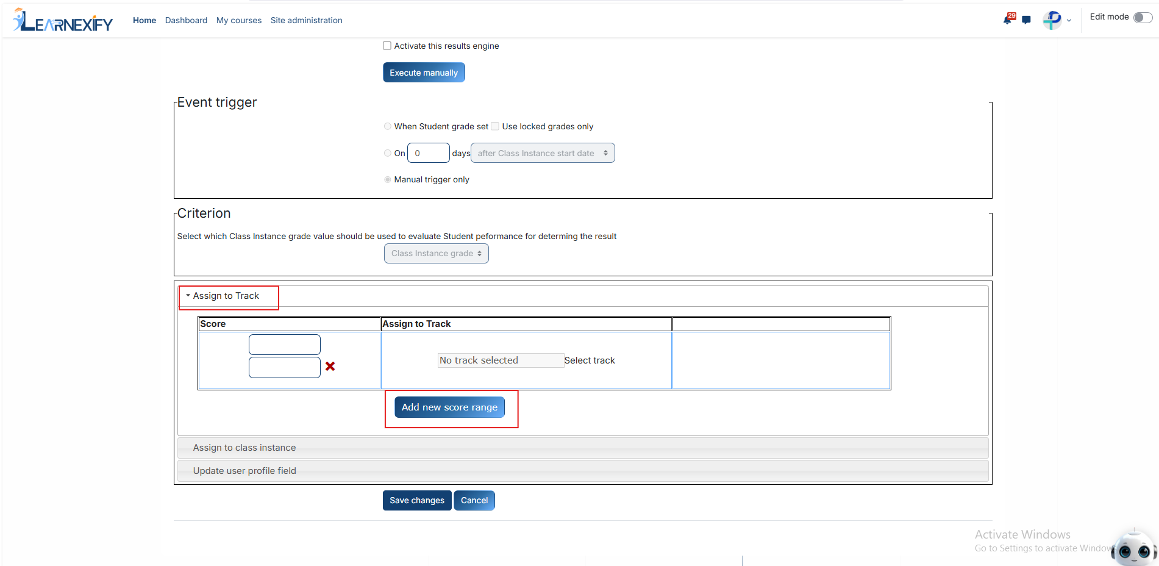The width and height of the screenshot is (1159, 566).
Task: Select Manual trigger only radio
Action: (x=388, y=179)
